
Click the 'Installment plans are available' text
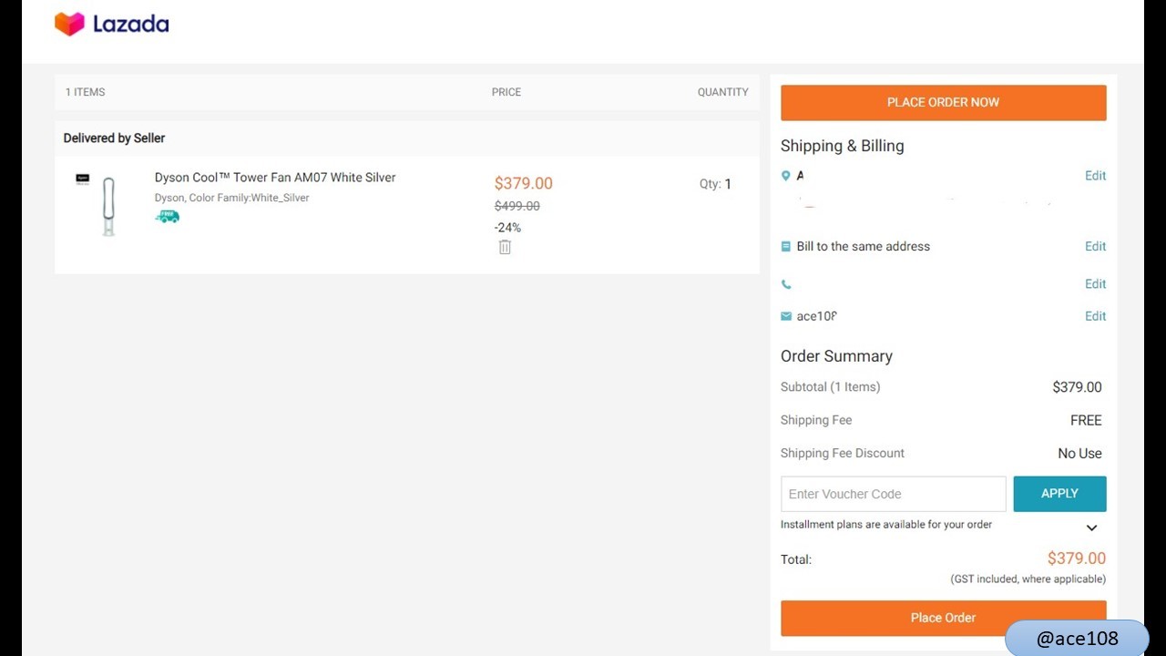[886, 525]
